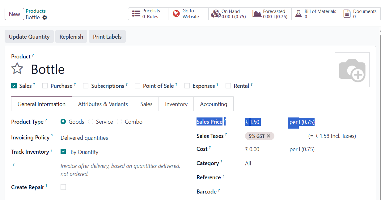This screenshot has width=381, height=200.
Task: Click Go to Website globe icon
Action: point(176,14)
